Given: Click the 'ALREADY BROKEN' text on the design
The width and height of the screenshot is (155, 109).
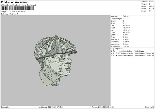Looking at the screenshot, I should pos(62,58).
